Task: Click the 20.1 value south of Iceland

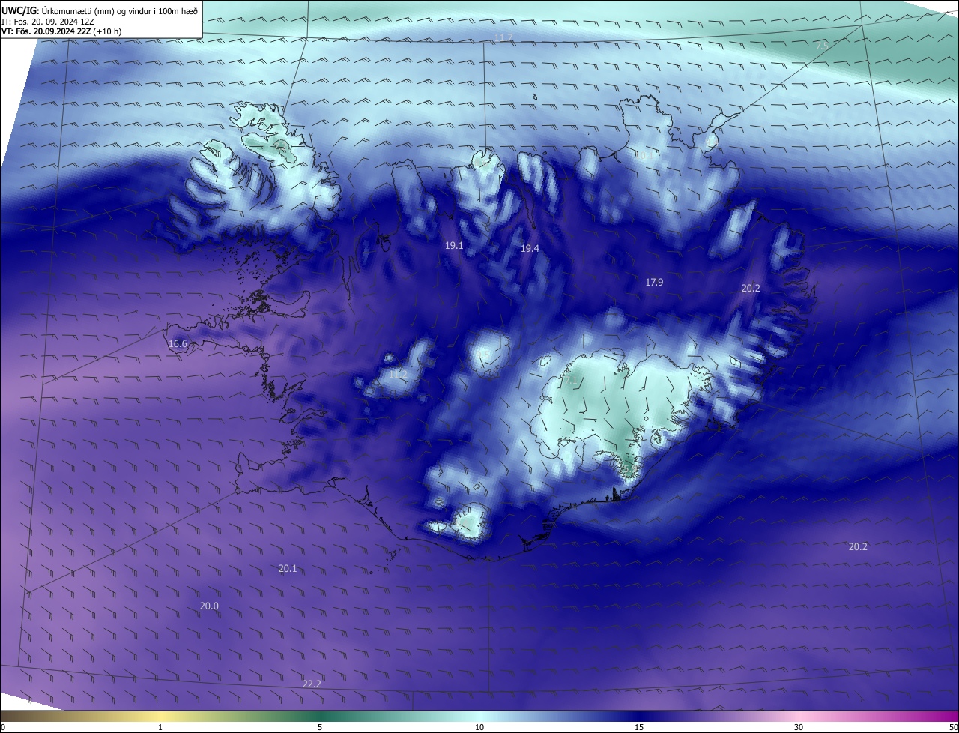Action: (x=288, y=569)
